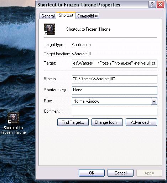The width and height of the screenshot is (167, 183).
Task: Click the 'Target location:' label
Action: click(57, 54)
